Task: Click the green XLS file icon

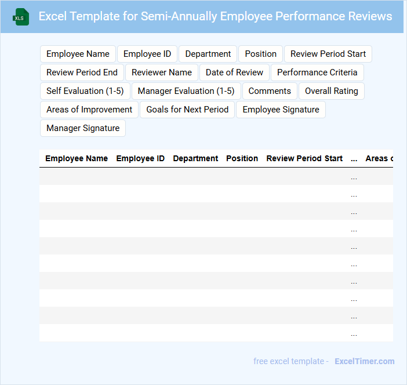Action: click(x=21, y=17)
